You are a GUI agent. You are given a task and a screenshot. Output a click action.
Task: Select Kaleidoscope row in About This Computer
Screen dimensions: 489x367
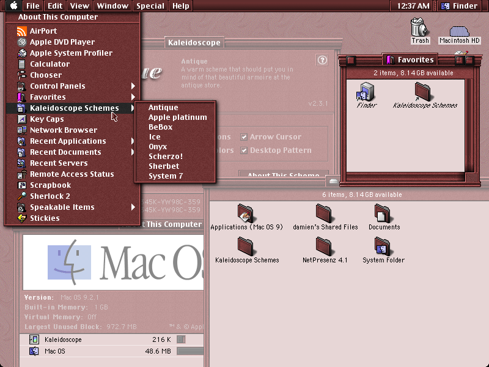[112, 339]
